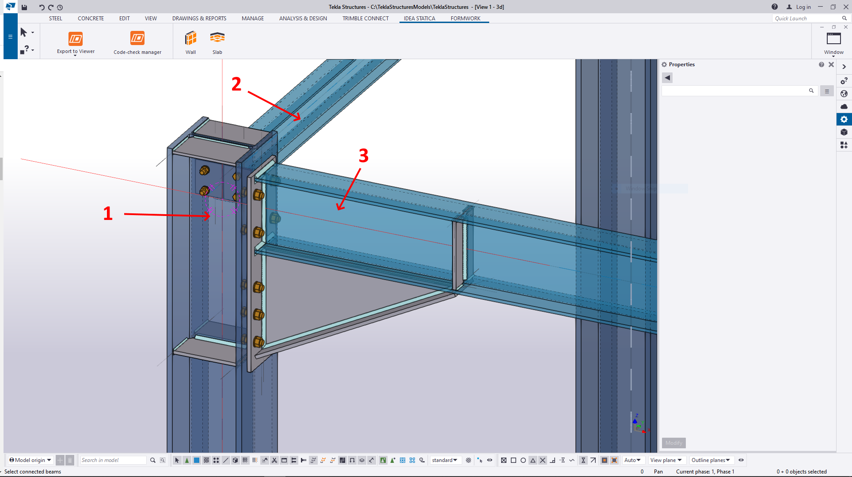This screenshot has width=852, height=477.
Task: Open the Properties panel gear icon
Action: click(664, 64)
